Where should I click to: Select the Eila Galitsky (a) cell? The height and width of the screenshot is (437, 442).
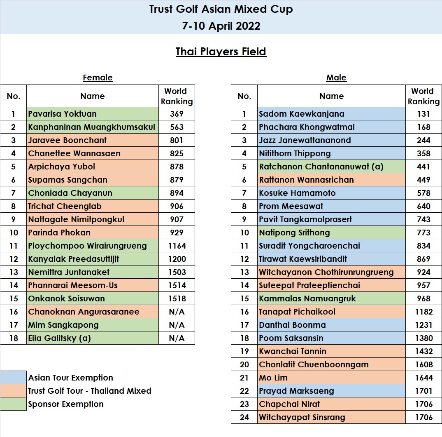point(93,338)
